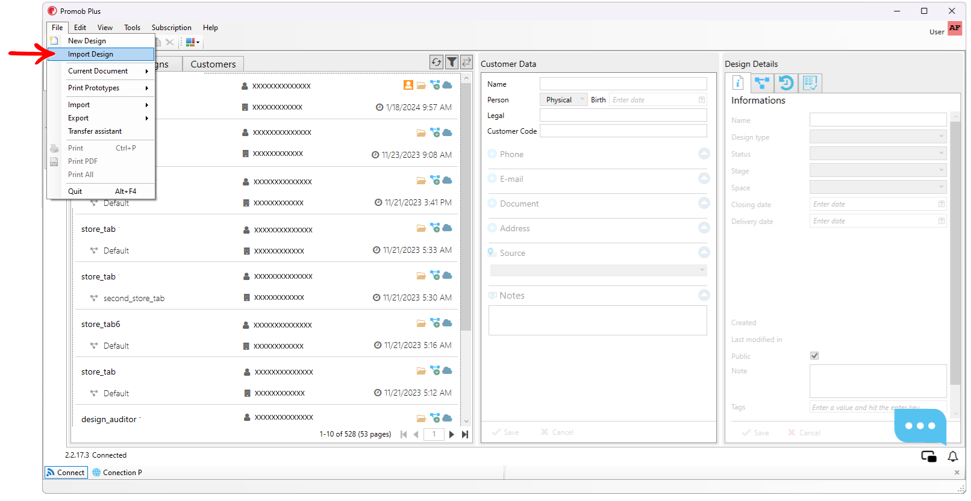Image resolution: width=971 pixels, height=501 pixels.
Task: Collapse the E-mail section
Action: 704,178
